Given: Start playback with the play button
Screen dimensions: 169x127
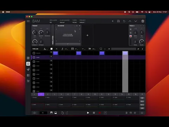Looking at the screenshot, I should click(88, 113).
